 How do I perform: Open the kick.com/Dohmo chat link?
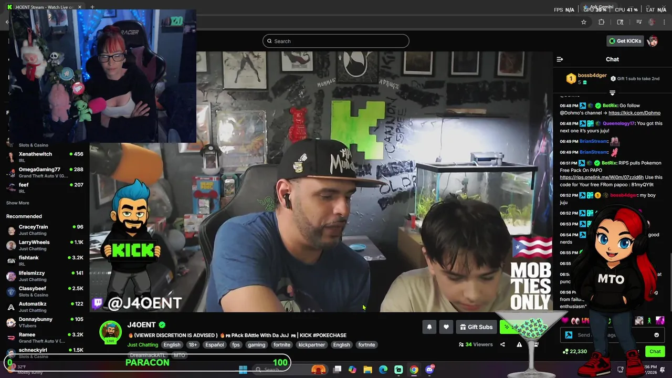(x=634, y=113)
